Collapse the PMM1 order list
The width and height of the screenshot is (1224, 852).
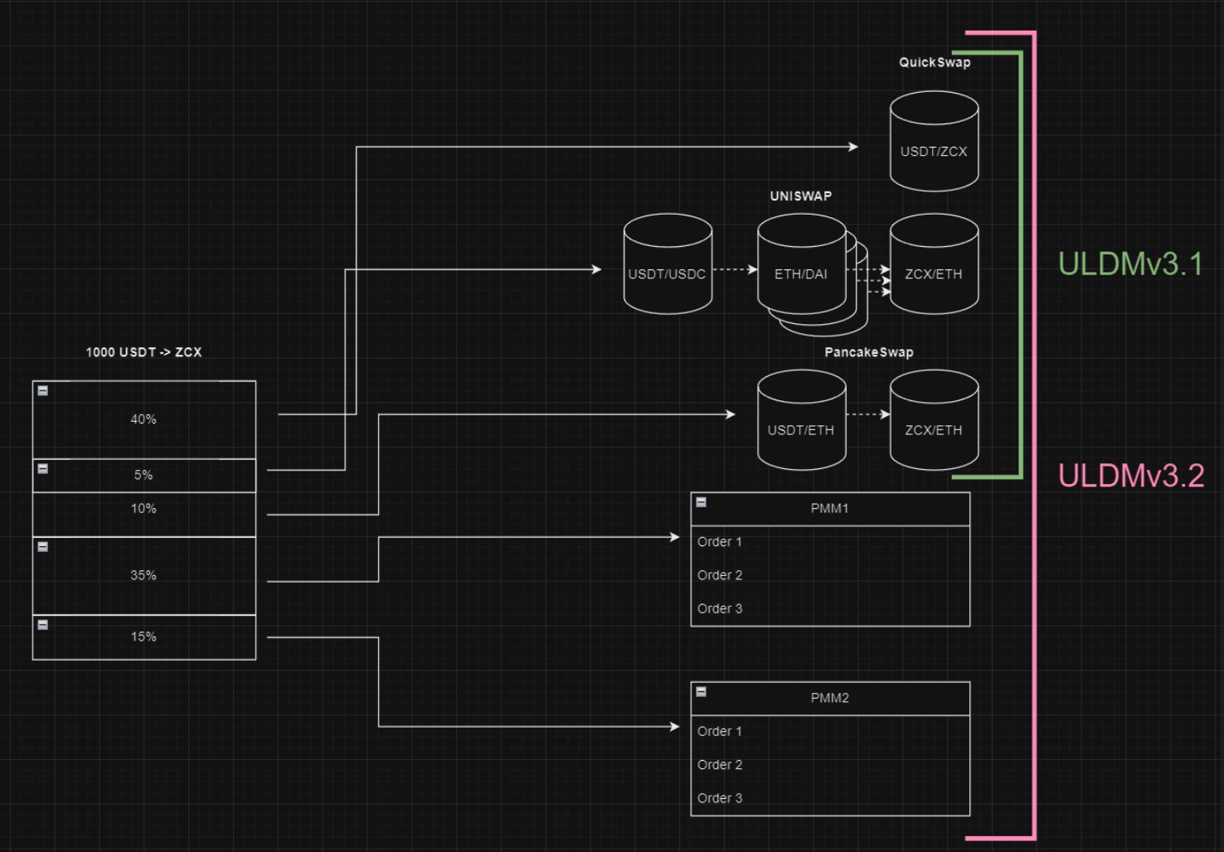pyautogui.click(x=701, y=502)
